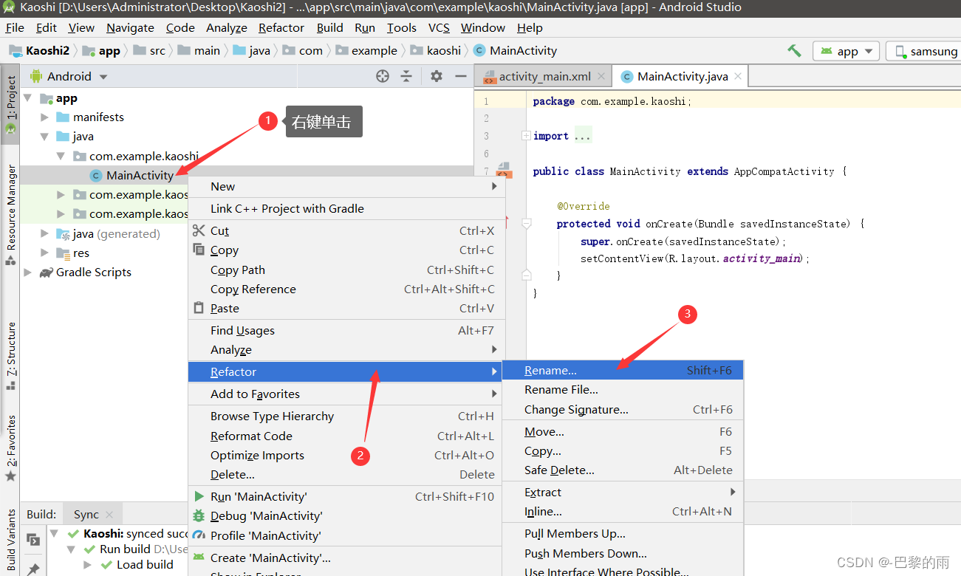Select Optimize Imports
This screenshot has width=961, height=576.
346,455
